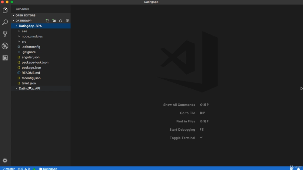Open the angular.json file
This screenshot has width=303, height=170.
41,57
